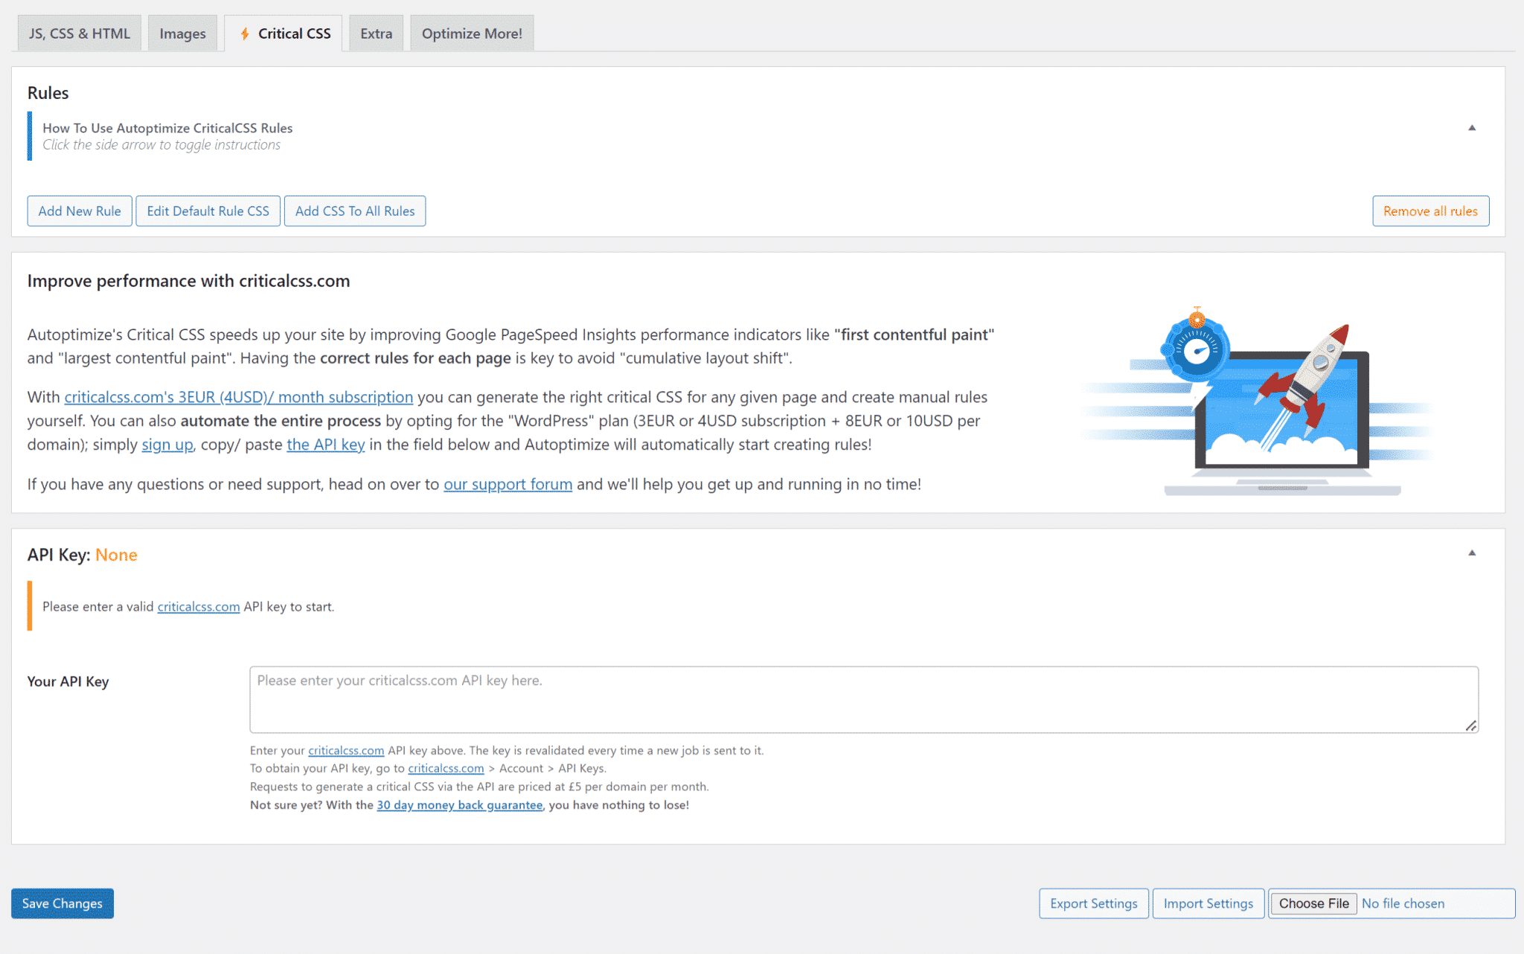Open Edit Default Rule CSS

point(208,210)
